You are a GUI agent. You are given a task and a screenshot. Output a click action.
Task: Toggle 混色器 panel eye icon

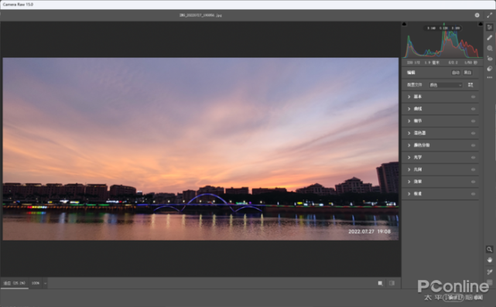pos(474,133)
